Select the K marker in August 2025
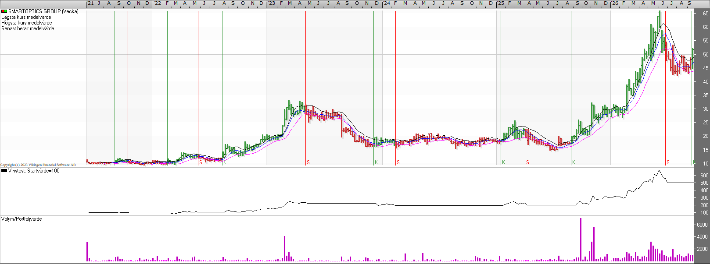This screenshot has width=710, height=264. coord(574,162)
